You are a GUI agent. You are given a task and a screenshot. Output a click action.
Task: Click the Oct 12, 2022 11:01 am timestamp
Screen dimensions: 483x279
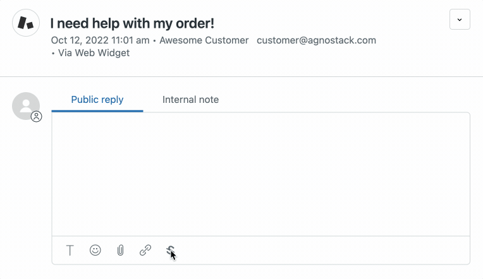click(x=100, y=40)
